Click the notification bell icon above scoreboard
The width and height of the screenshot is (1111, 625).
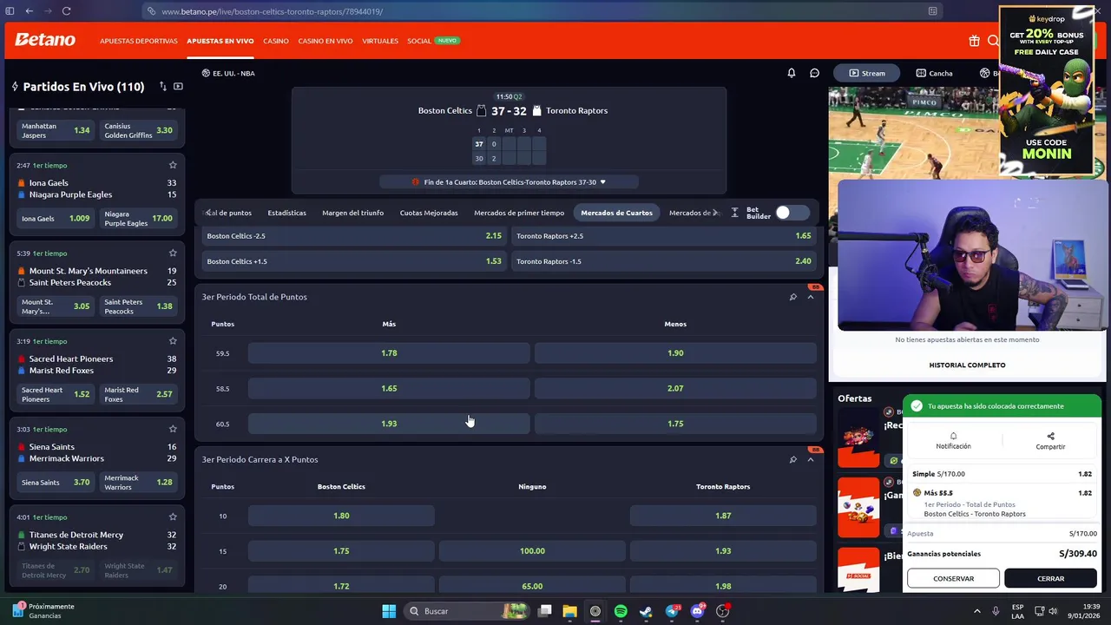tap(791, 73)
